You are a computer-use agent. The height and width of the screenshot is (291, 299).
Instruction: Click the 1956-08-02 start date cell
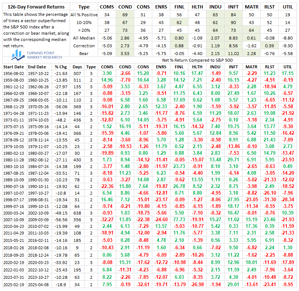tap(14, 73)
